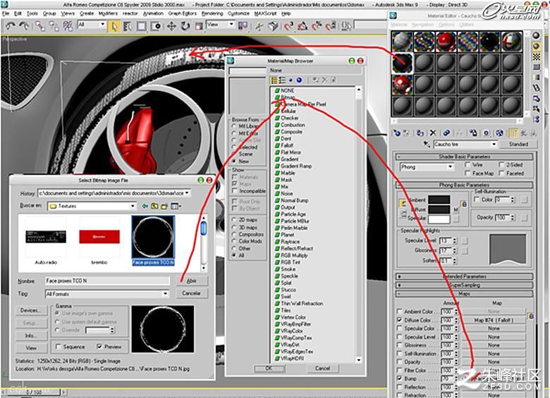Viewport: 550px width, 398px height.
Task: Toggle the 3D Snaps magnet icon
Action: (288, 26)
